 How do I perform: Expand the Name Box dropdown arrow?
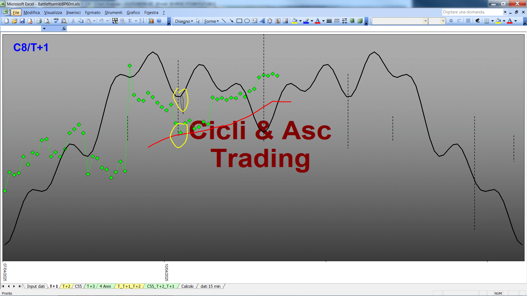pyautogui.click(x=44, y=29)
